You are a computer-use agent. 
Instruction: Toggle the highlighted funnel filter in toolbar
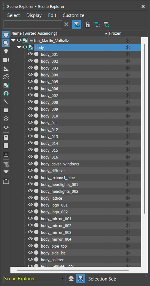tap(77, 24)
